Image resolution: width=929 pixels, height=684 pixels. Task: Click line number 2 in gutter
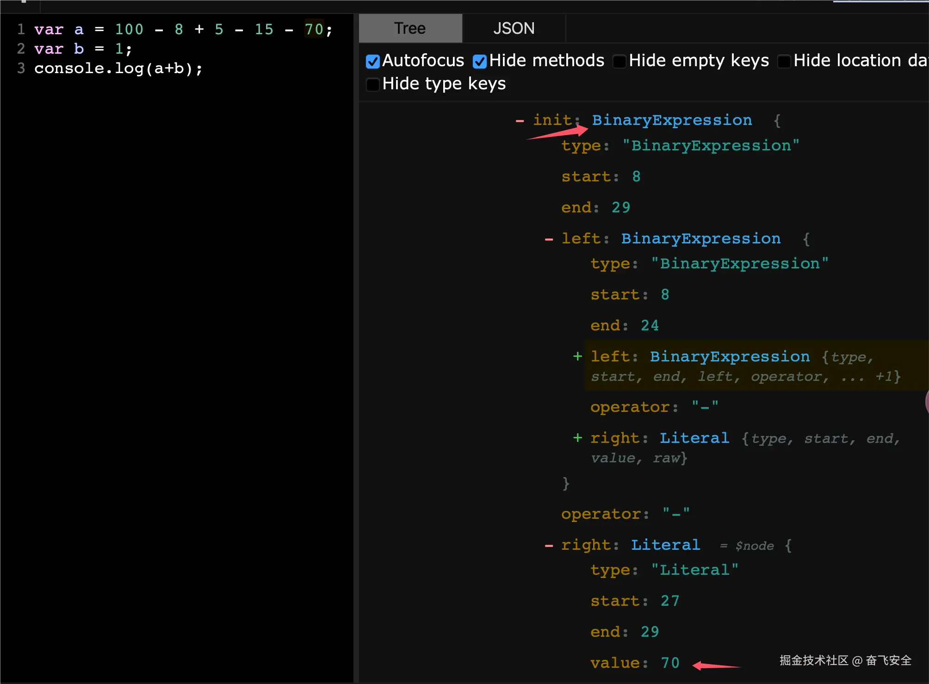click(x=21, y=49)
